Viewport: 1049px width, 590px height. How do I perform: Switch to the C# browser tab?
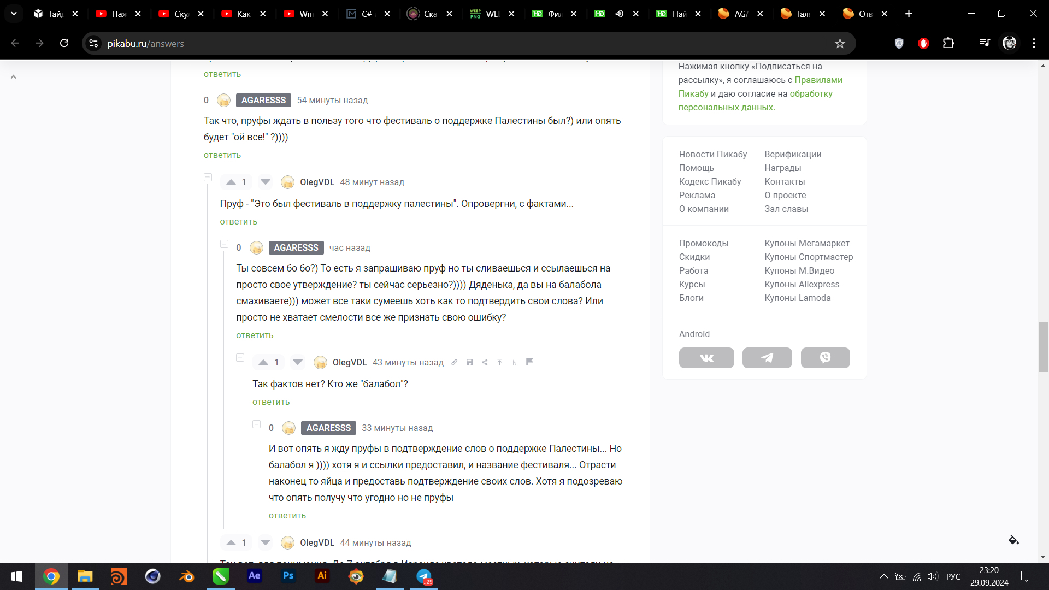pos(361,14)
